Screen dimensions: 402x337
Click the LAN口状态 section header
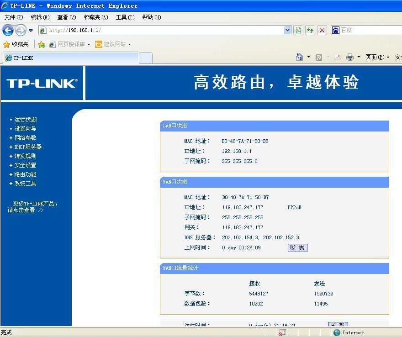(275, 126)
